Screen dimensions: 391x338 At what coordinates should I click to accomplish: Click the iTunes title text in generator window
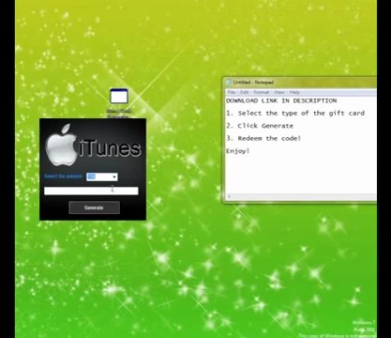pos(110,148)
